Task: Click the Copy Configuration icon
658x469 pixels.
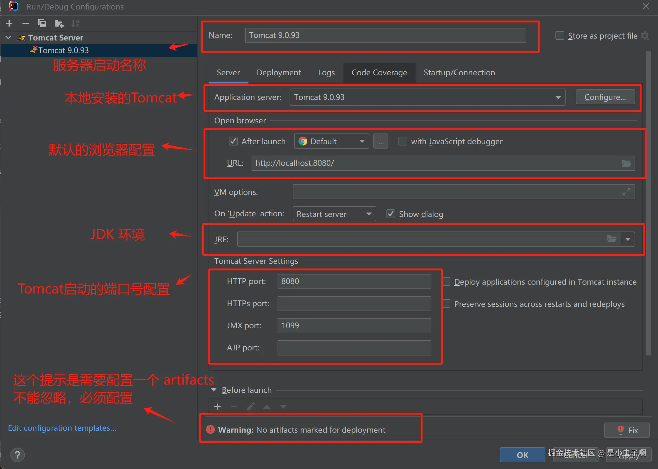Action: [x=42, y=23]
